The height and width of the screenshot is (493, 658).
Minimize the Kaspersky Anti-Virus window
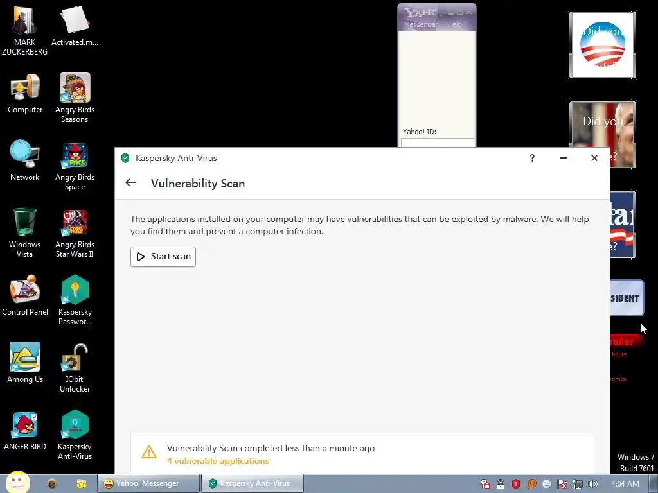click(563, 158)
